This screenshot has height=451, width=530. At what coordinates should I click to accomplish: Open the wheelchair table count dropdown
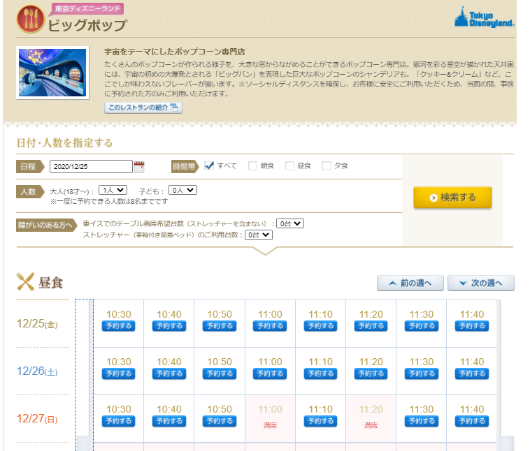click(290, 223)
